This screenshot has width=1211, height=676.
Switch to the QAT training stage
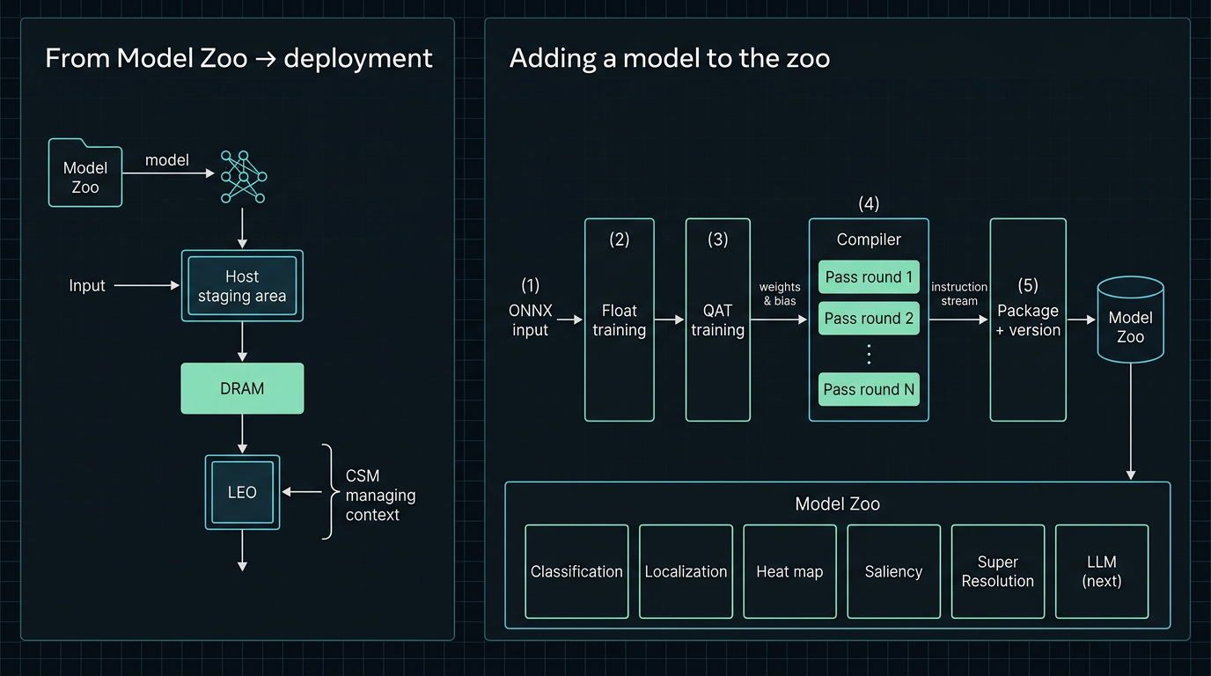[717, 320]
